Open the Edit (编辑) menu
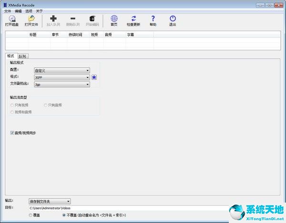The width and height of the screenshot is (286, 223). coord(18,11)
